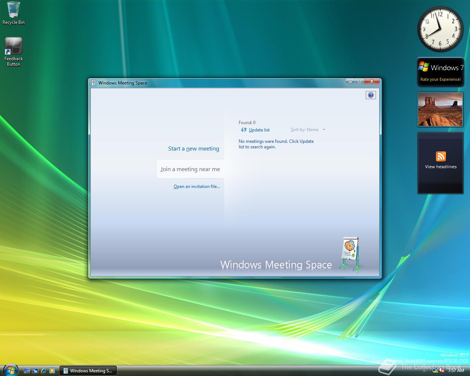Click the 'No meetings were found' message
The height and width of the screenshot is (376, 470).
276,144
